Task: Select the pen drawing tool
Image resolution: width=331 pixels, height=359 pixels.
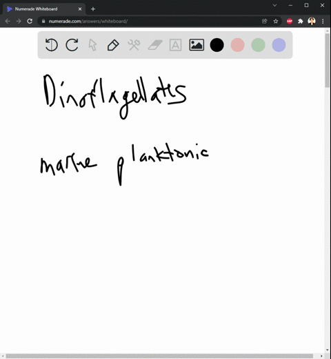Action: point(113,45)
